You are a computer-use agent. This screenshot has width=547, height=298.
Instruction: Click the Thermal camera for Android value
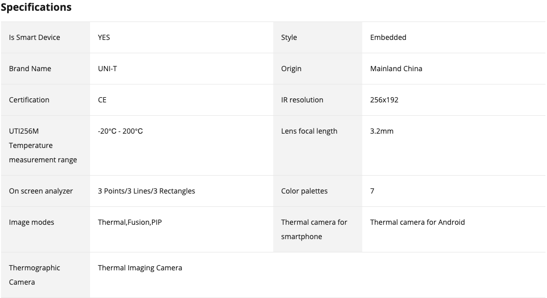click(418, 222)
